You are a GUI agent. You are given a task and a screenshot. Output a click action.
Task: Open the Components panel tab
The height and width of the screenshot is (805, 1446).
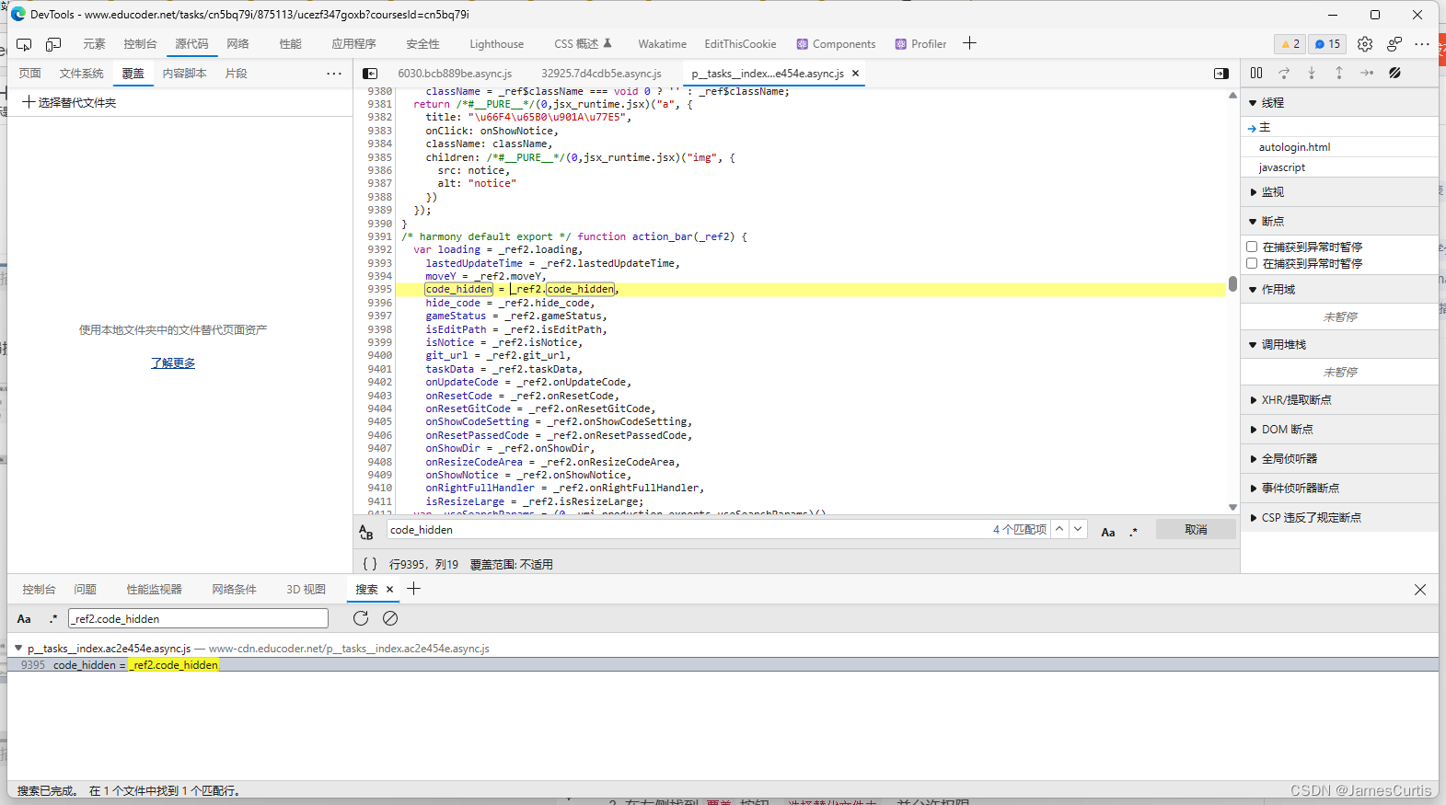point(836,44)
